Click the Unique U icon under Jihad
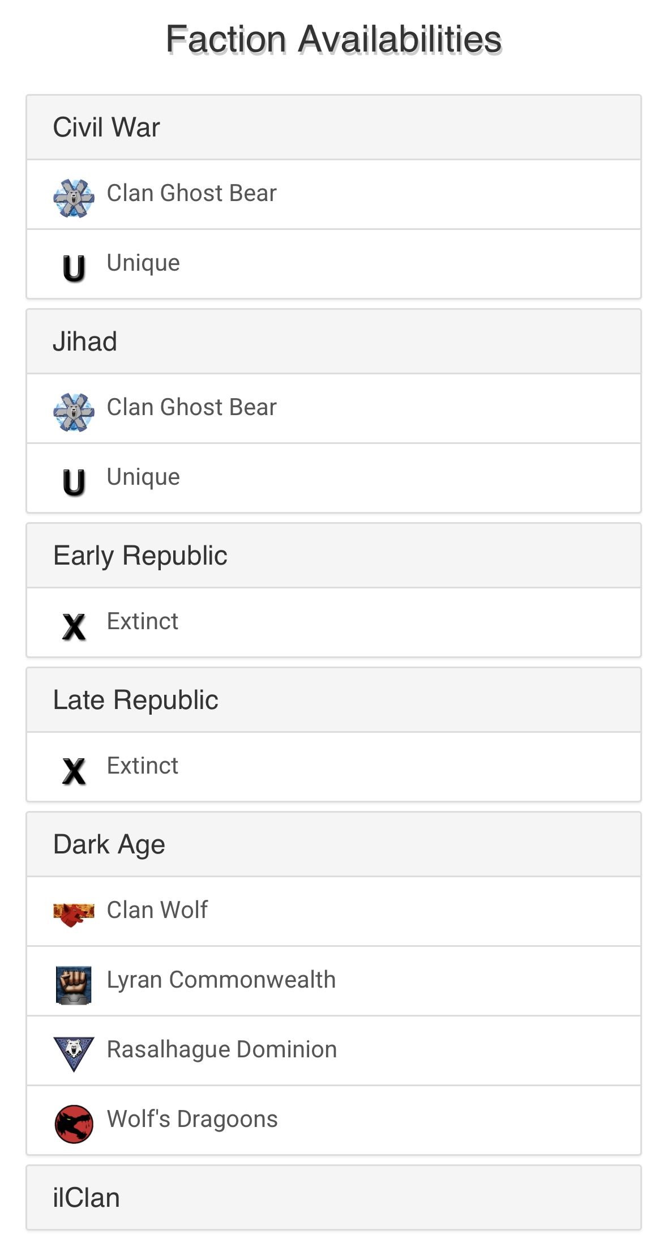 [x=74, y=481]
